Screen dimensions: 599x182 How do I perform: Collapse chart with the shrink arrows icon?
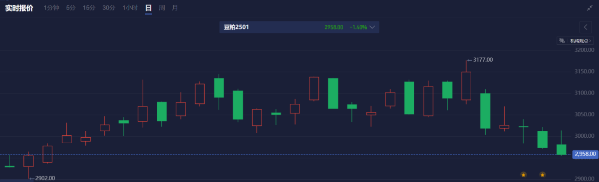(x=589, y=8)
